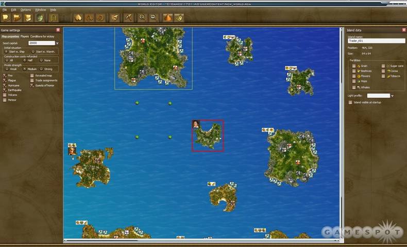Enable Beehives fertility checkbox
Viewport: 407px width, 247px height.
click(x=354, y=71)
